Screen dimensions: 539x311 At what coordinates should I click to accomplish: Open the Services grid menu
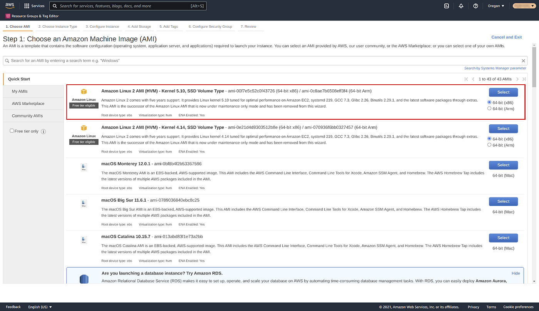34,6
